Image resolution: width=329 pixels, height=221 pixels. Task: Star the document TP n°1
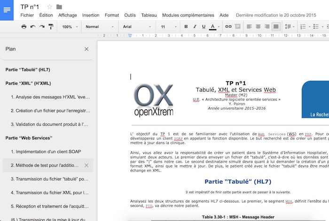[50, 7]
